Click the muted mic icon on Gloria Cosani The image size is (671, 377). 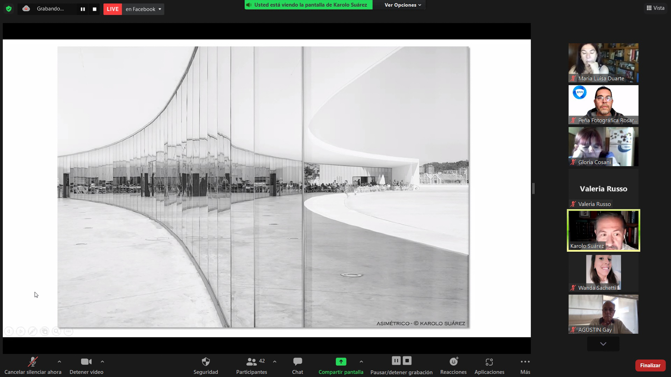(x=573, y=162)
